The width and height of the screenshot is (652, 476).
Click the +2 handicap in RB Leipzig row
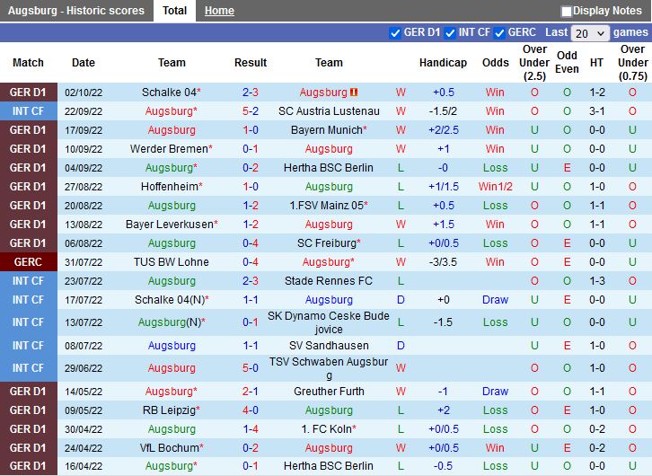[444, 410]
